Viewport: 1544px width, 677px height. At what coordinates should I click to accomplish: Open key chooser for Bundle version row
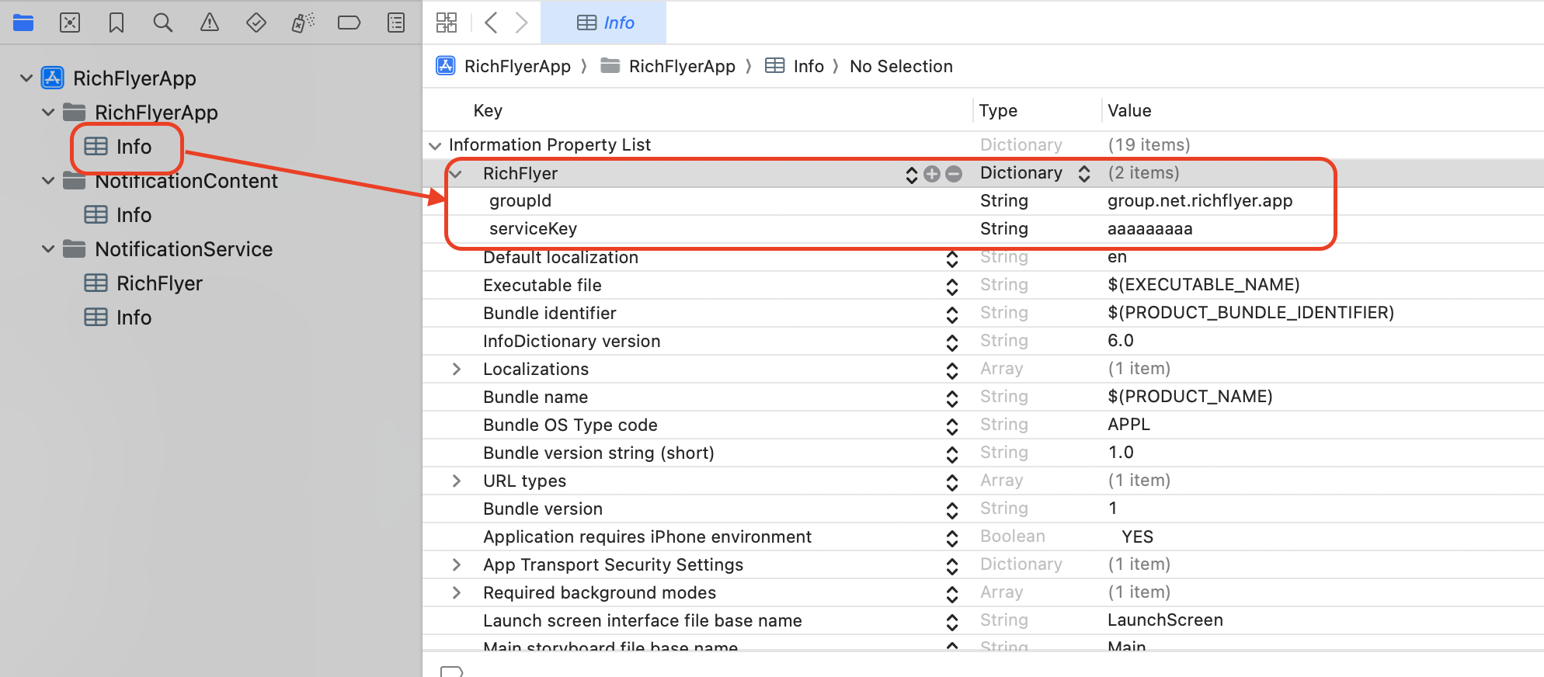pyautogui.click(x=952, y=509)
